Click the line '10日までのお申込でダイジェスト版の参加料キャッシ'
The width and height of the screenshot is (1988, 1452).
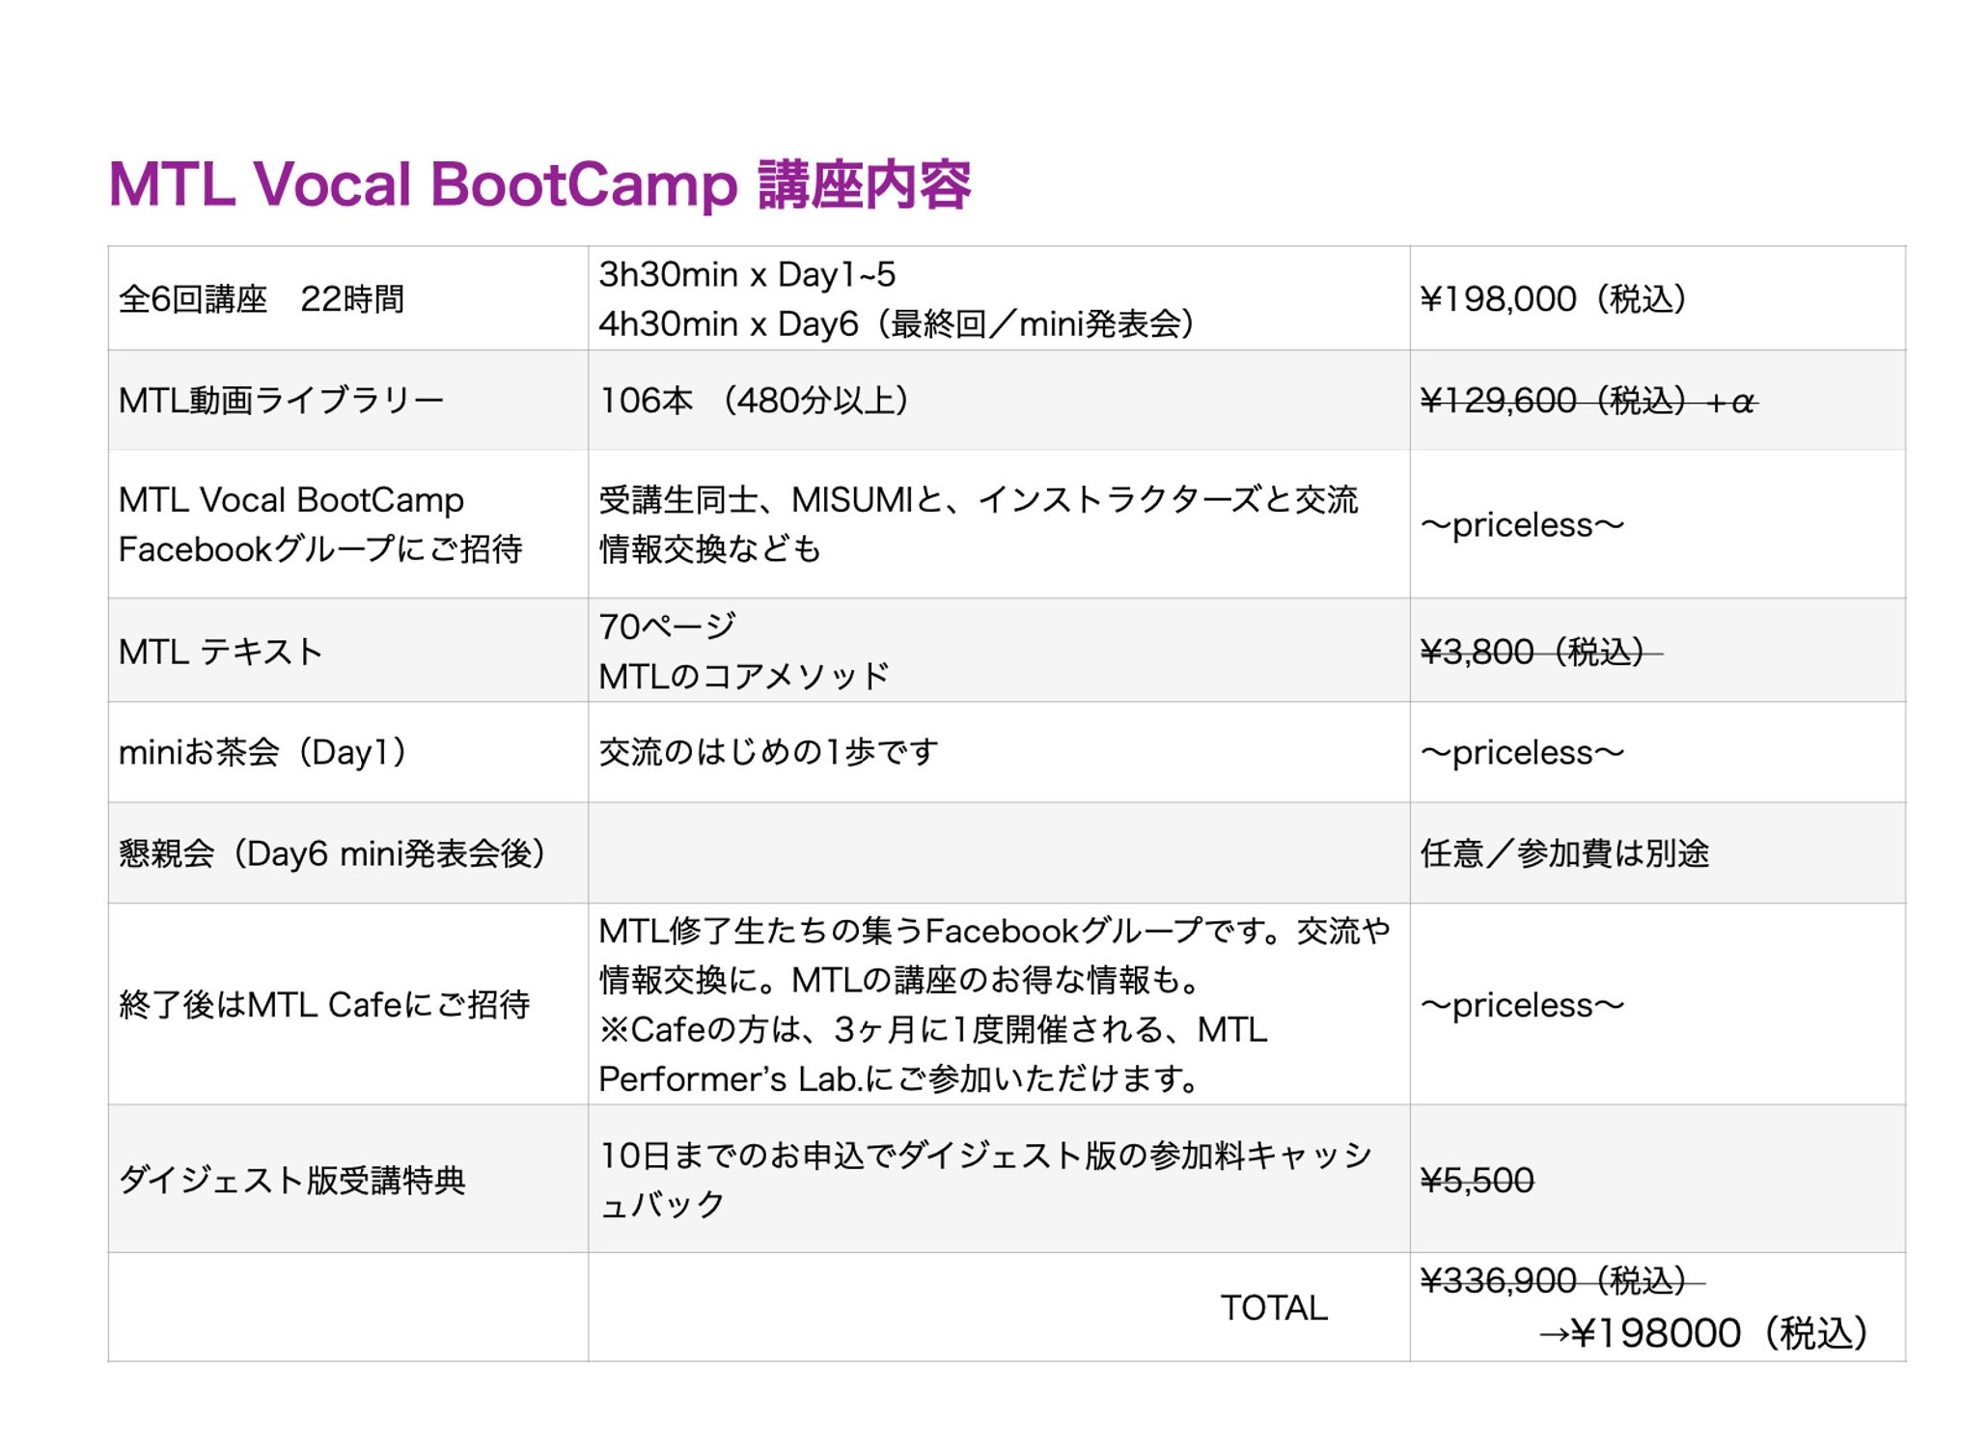click(x=985, y=1156)
